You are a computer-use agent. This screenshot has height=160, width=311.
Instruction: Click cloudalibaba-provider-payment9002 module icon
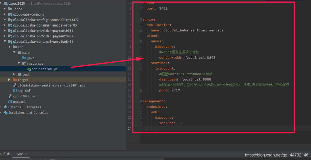click(x=10, y=36)
